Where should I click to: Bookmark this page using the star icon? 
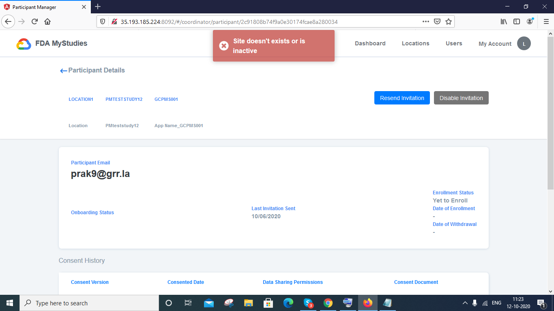[449, 21]
